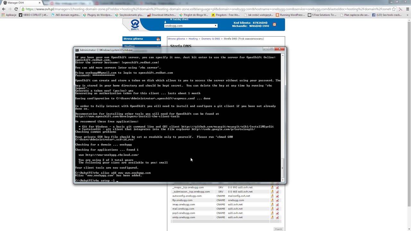Click the Strona główna breadcrumb link
The width and height of the screenshot is (411, 231).
(176, 39)
